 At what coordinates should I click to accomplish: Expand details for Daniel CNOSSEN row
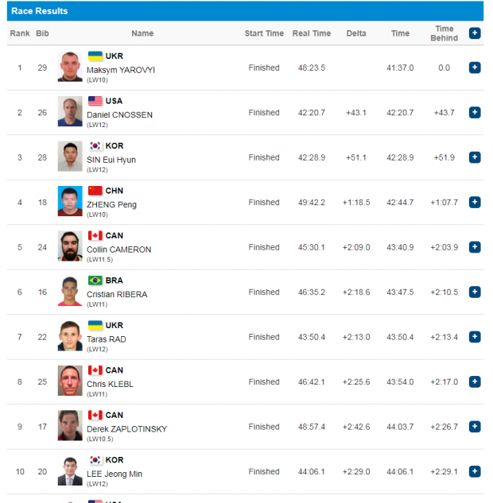(x=475, y=113)
